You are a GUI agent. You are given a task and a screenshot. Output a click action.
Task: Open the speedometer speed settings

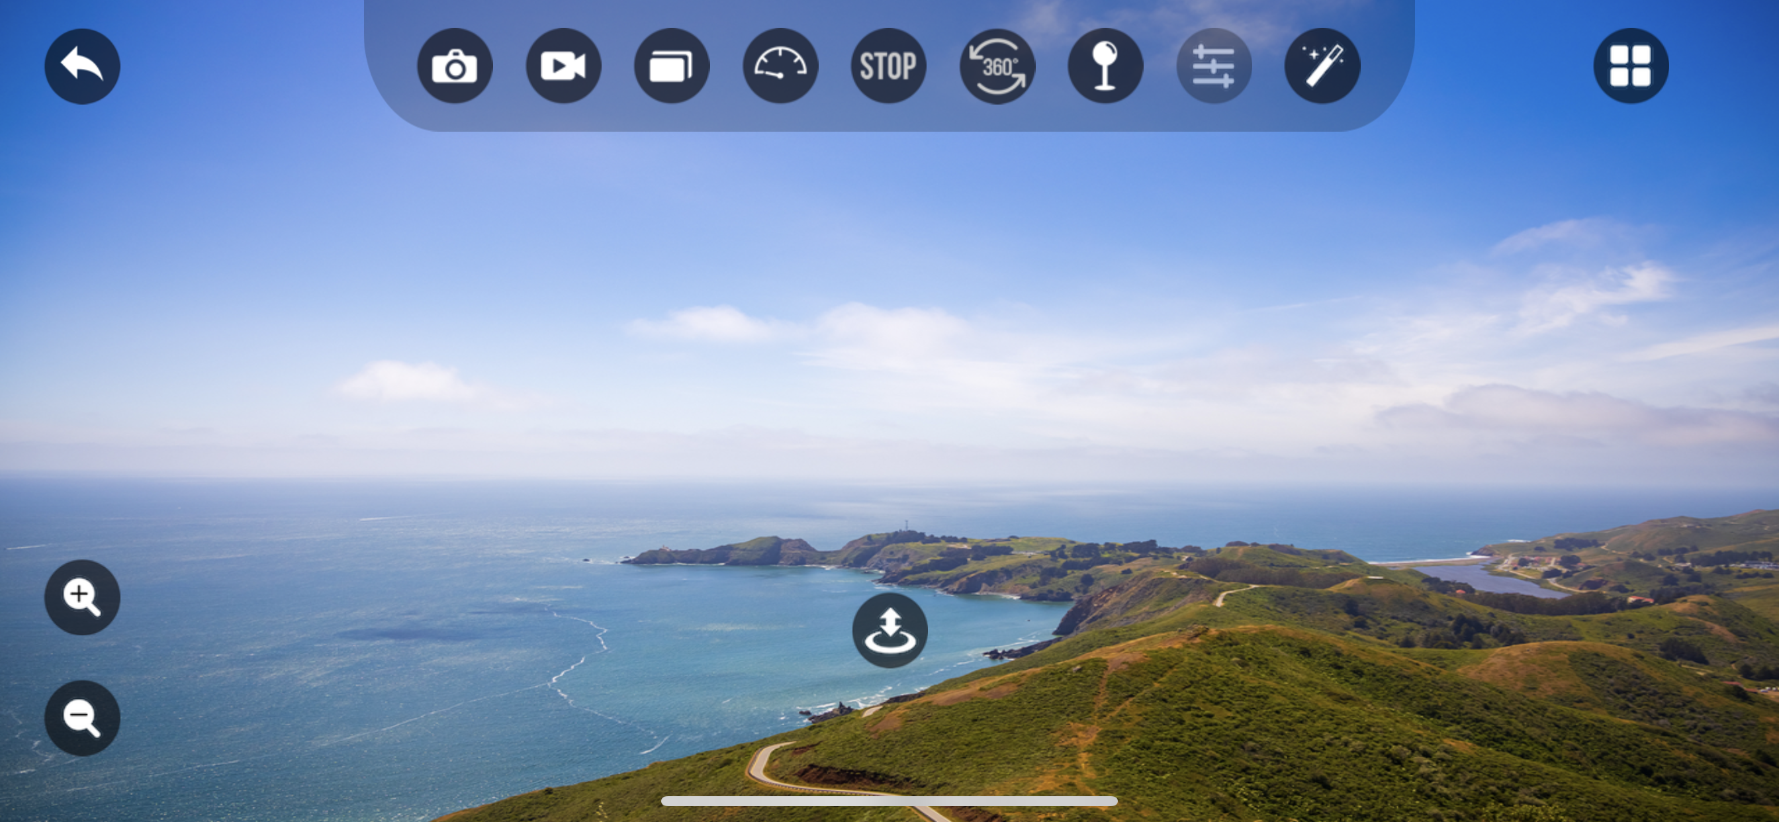[780, 66]
